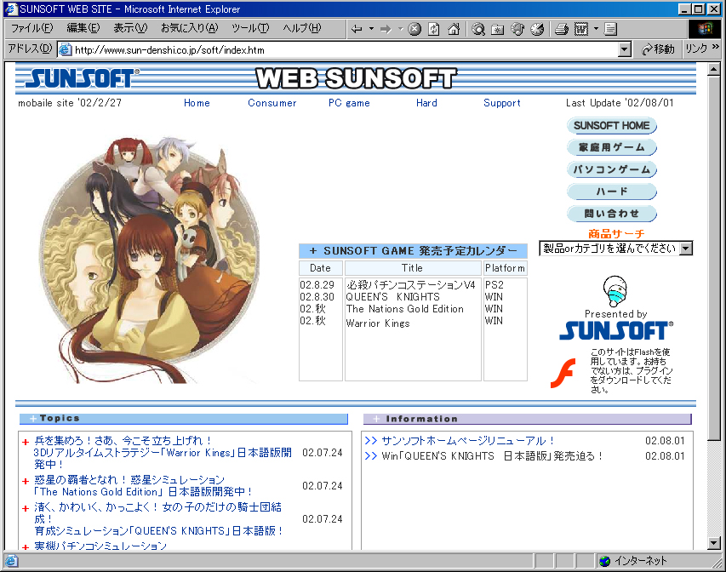Open the ツール(T) menu
This screenshot has height=572, width=726.
(x=249, y=28)
